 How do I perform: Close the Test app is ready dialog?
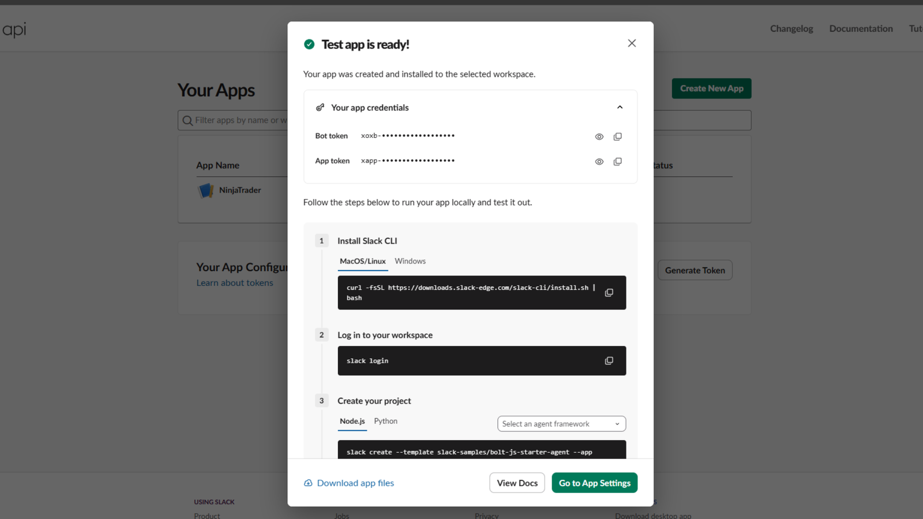tap(632, 43)
